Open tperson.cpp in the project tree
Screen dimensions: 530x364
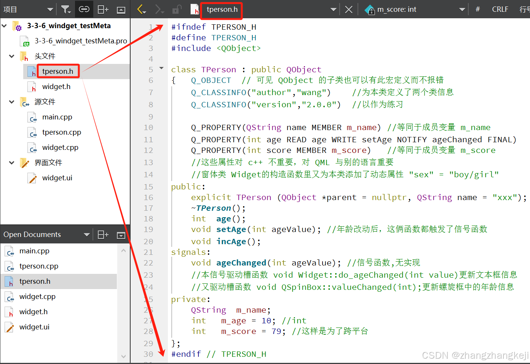pos(62,132)
